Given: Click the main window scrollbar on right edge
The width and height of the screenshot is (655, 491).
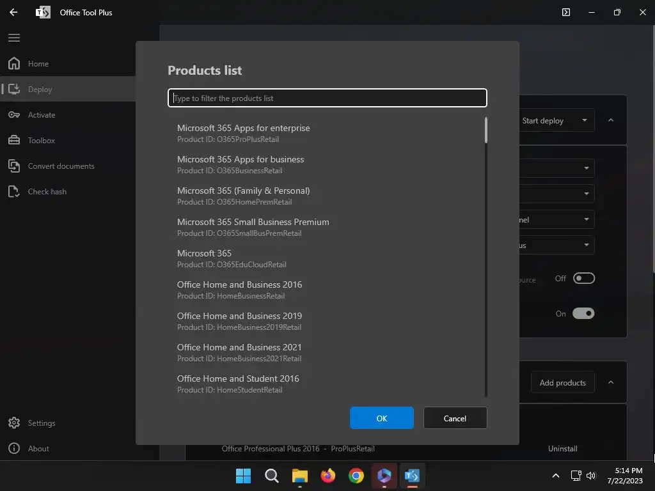Looking at the screenshot, I should pos(653,148).
